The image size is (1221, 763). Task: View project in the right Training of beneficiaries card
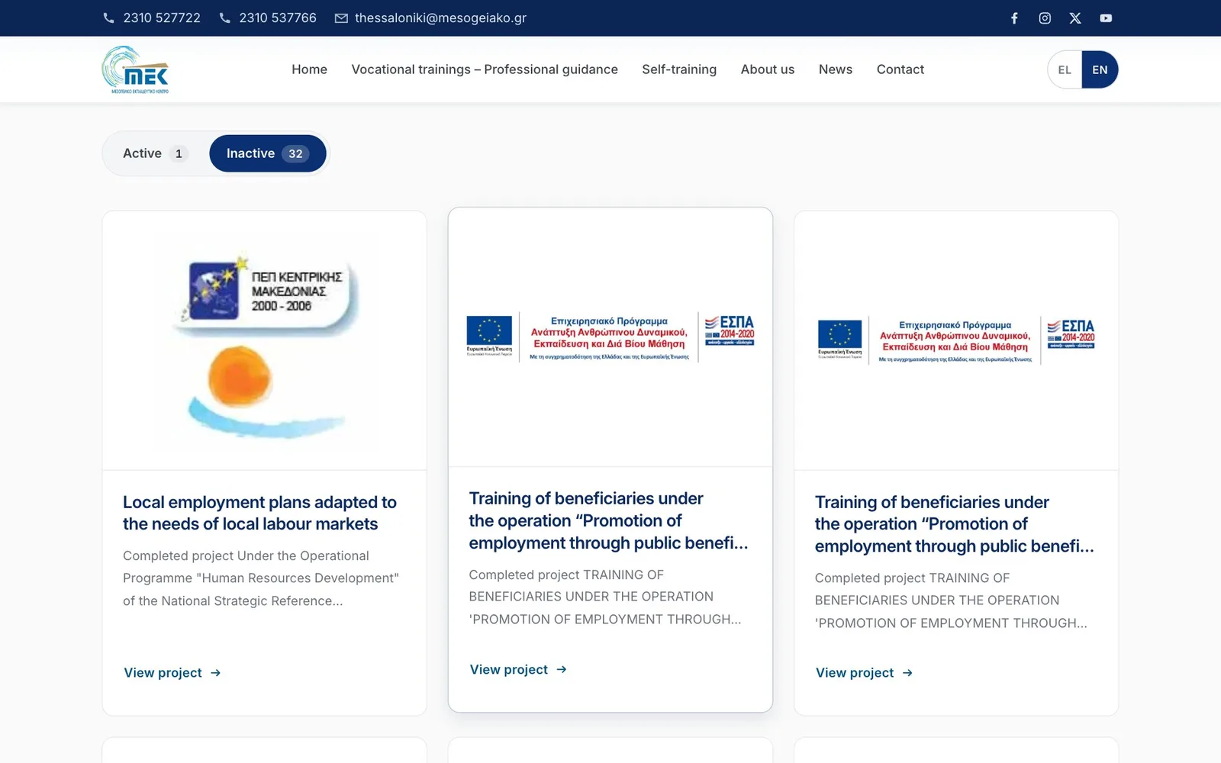(x=864, y=673)
